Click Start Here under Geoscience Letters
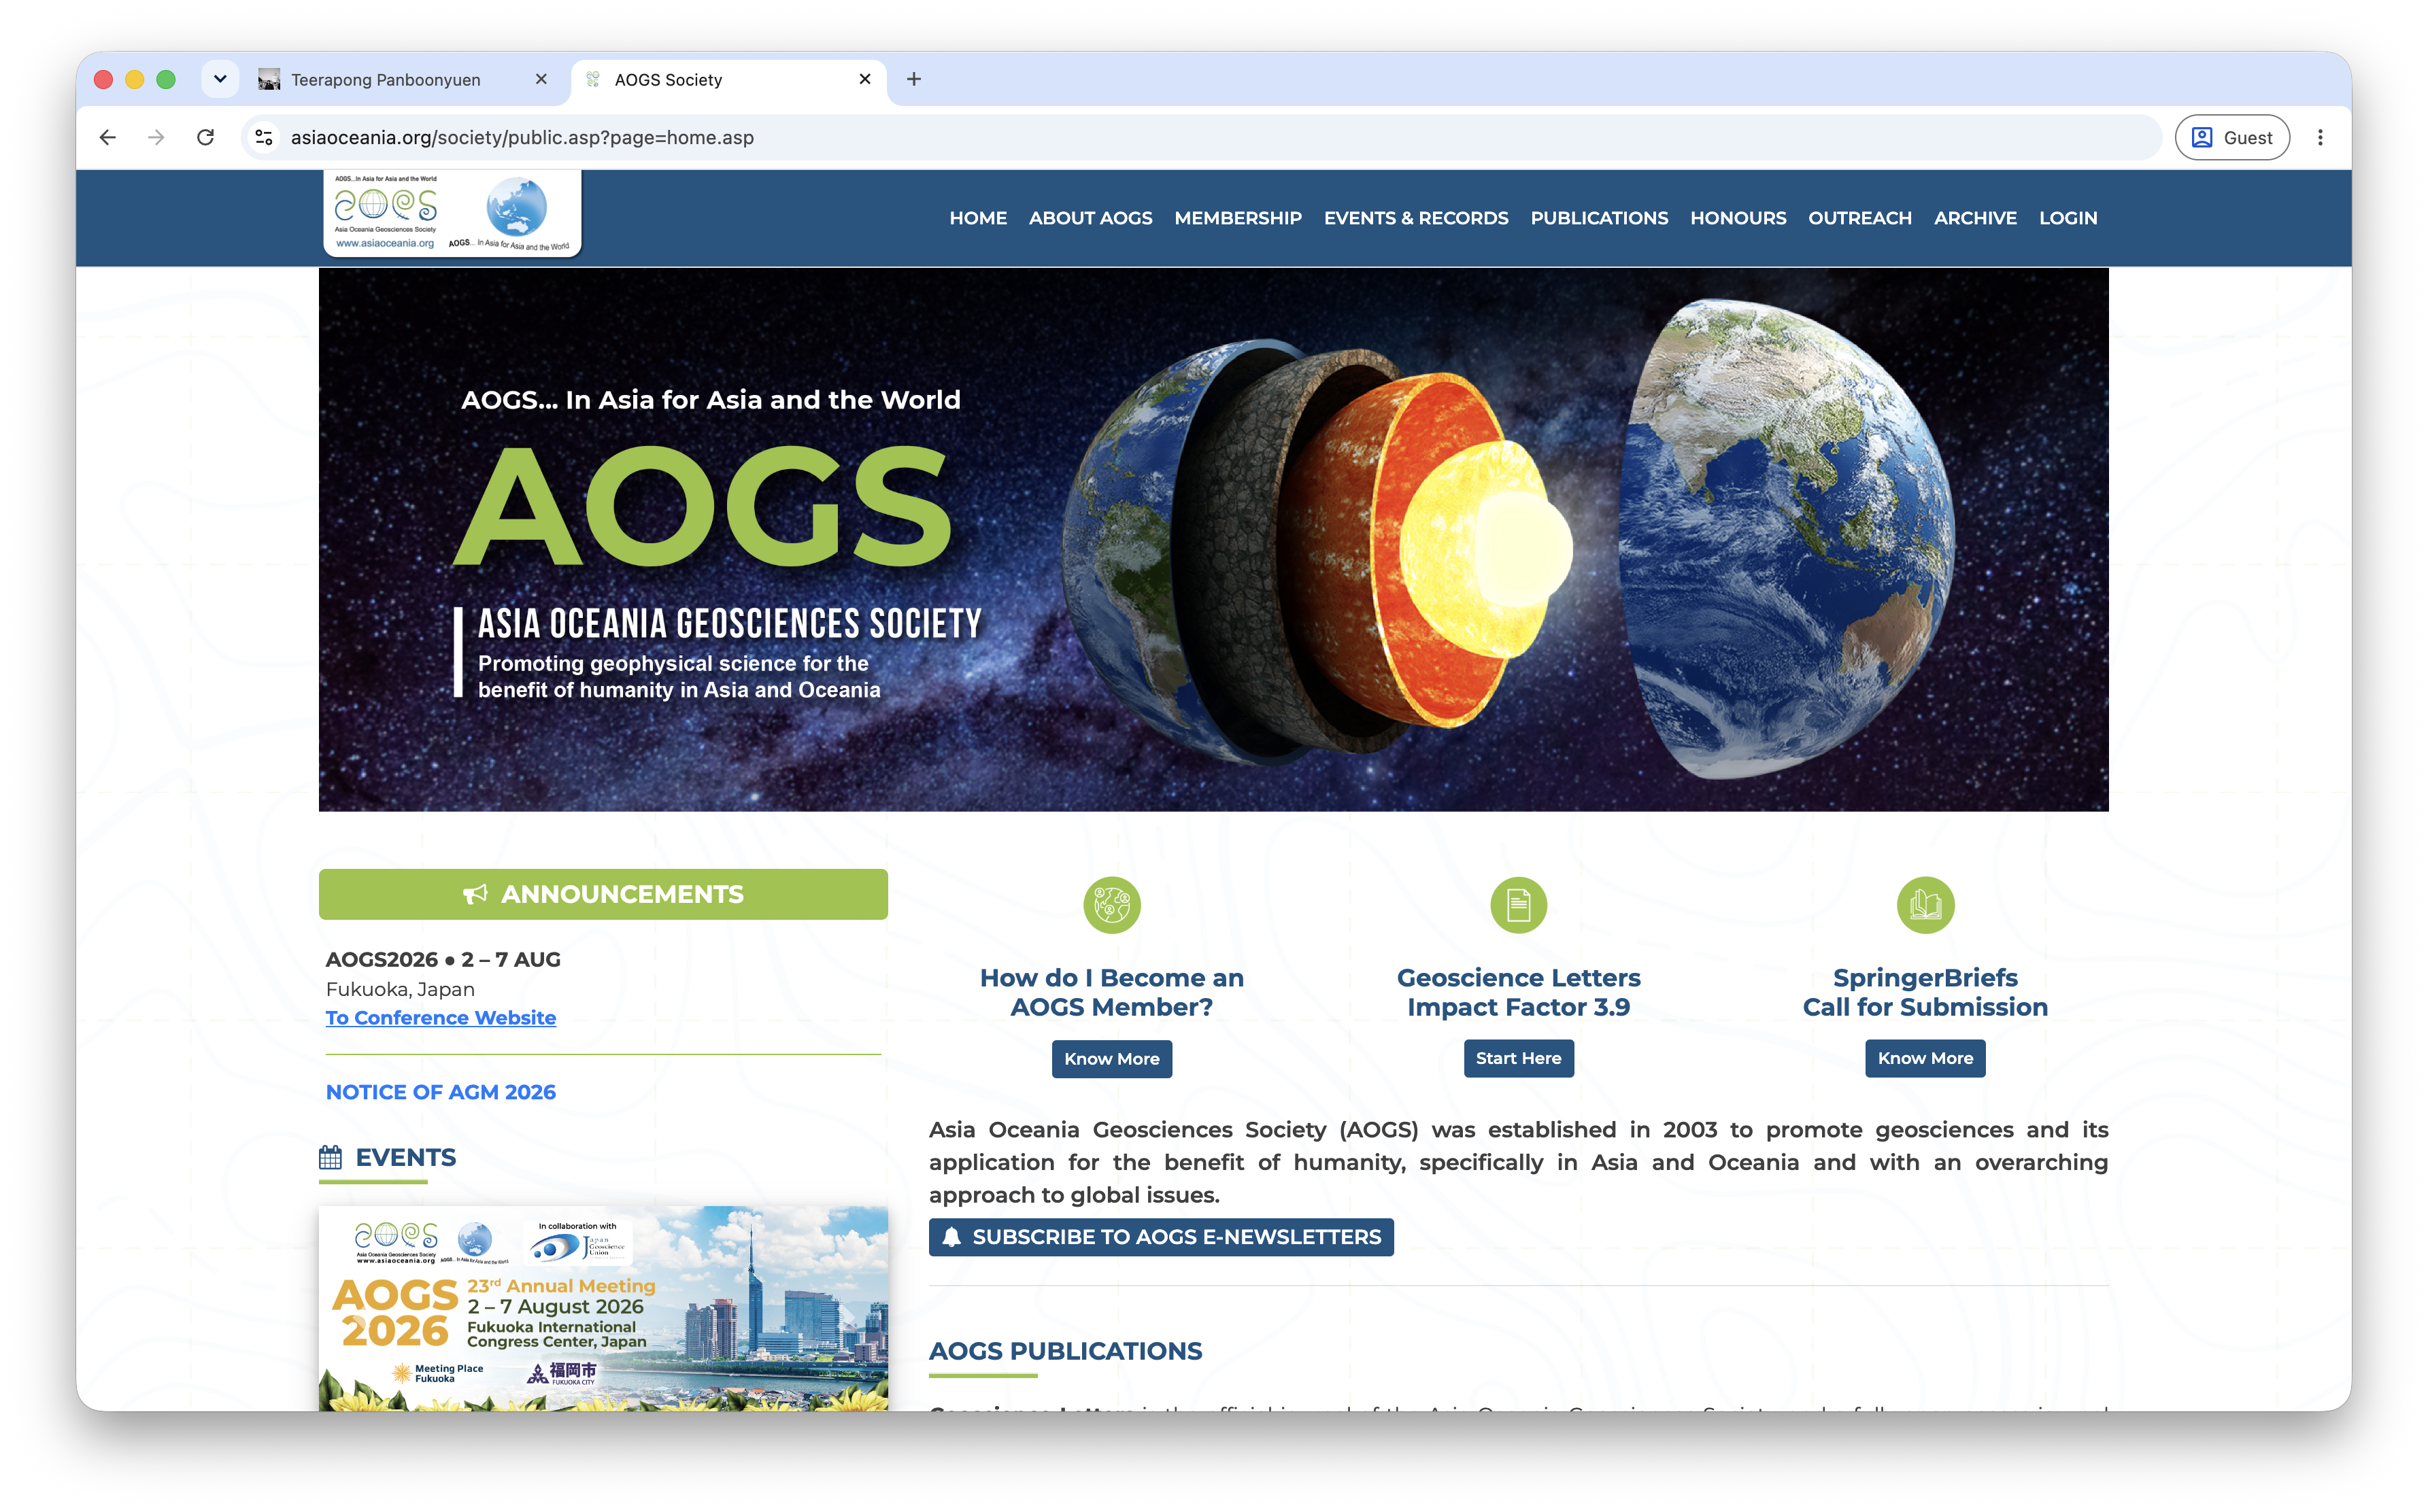The image size is (2428, 1512). 1517,1058
